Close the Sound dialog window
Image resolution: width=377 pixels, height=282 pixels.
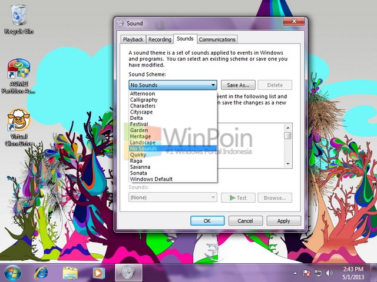294,21
